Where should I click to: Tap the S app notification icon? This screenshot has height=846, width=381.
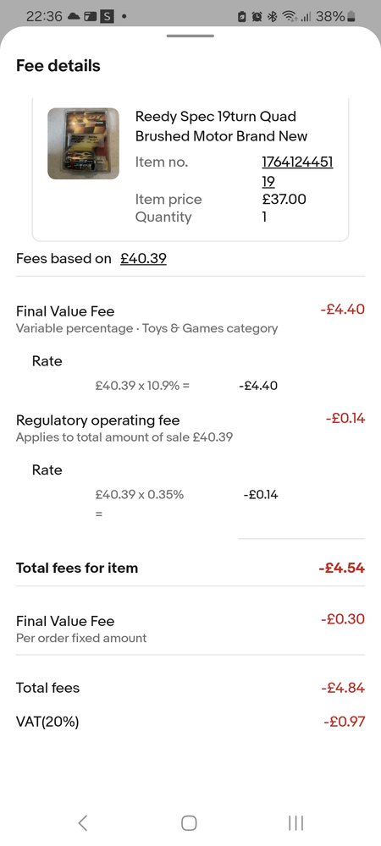(x=108, y=16)
